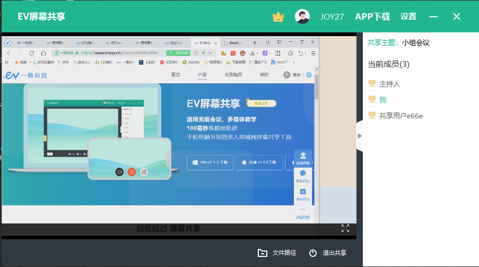Click the fullscreen expand icon

click(x=345, y=228)
